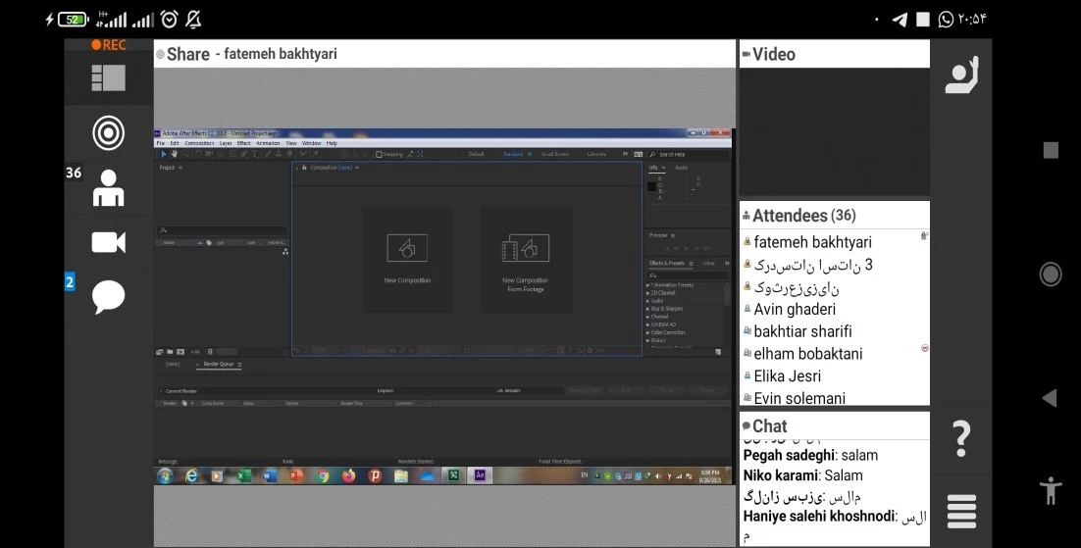Tap the broadcast target icon in sidebar
Image resolution: width=1081 pixels, height=548 pixels.
[x=108, y=133]
